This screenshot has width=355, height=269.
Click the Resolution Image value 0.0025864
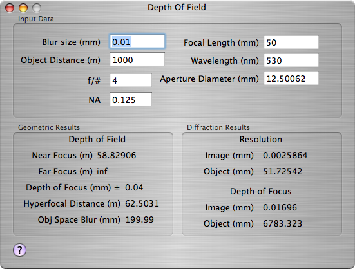[285, 155]
